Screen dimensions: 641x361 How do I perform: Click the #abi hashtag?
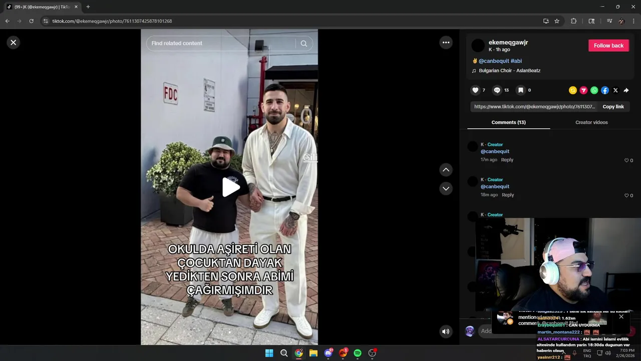tap(516, 61)
